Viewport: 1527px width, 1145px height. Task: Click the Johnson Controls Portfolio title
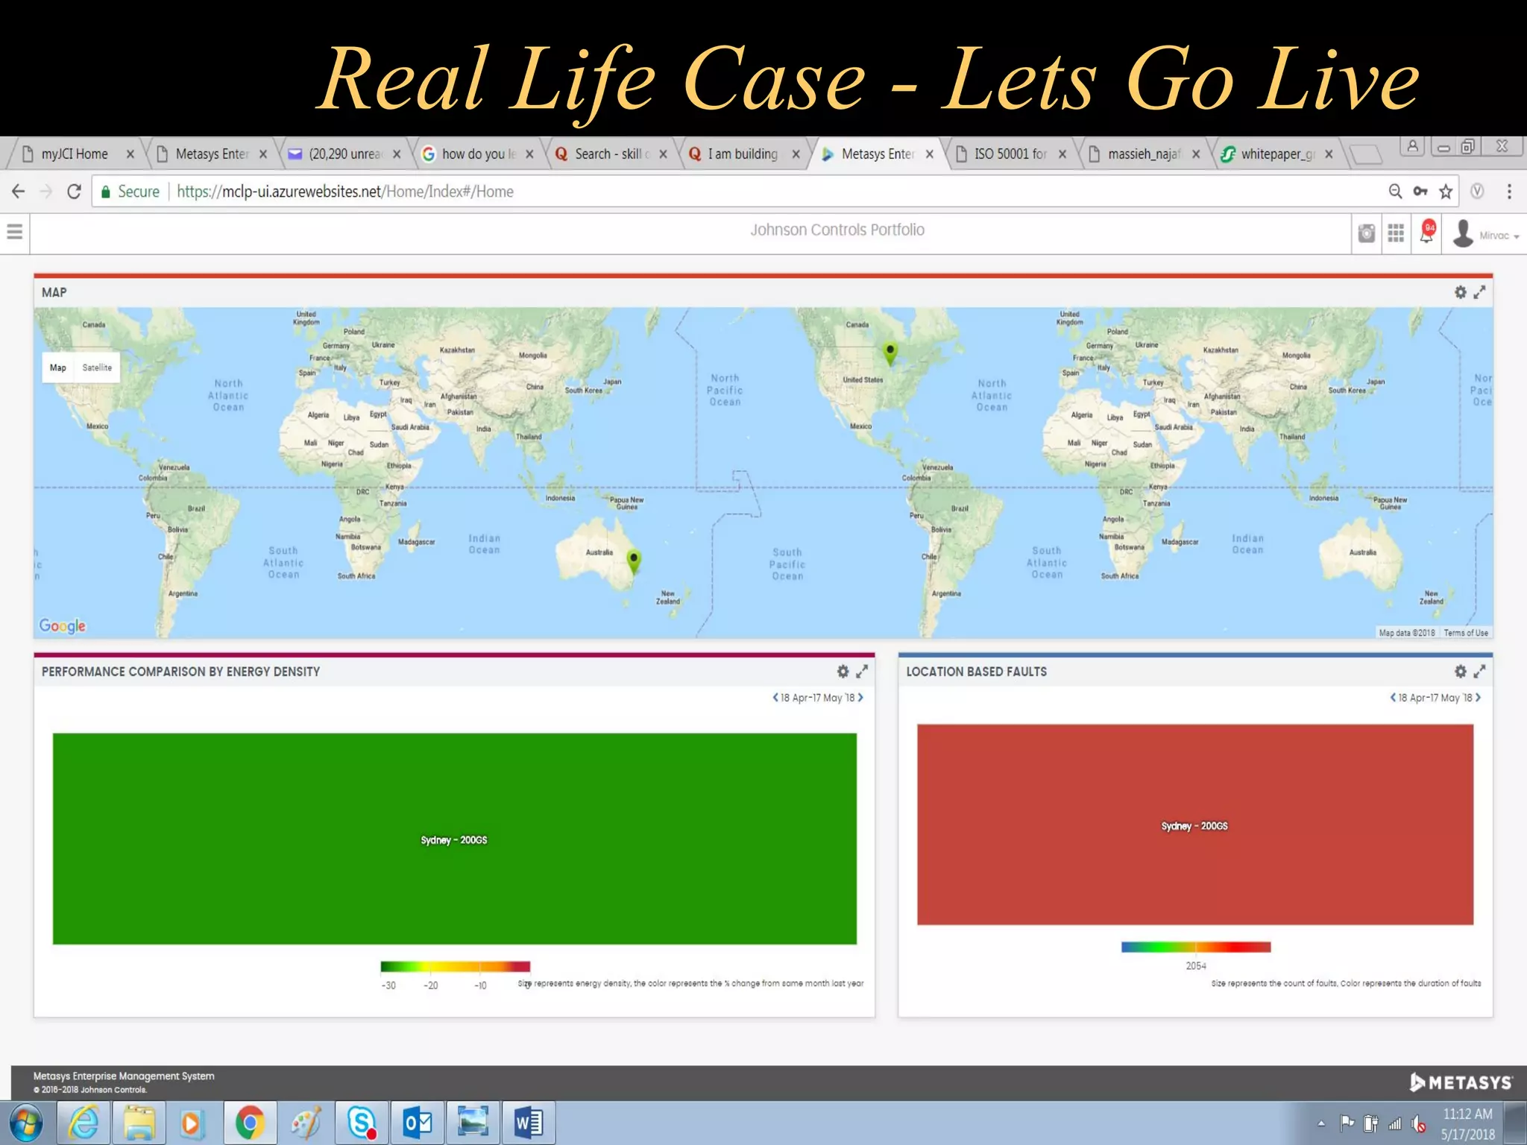point(837,230)
